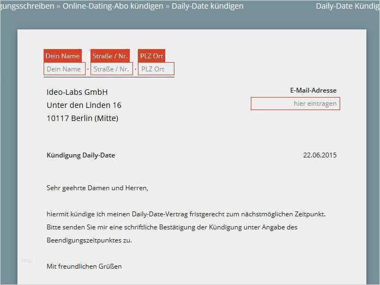The width and height of the screenshot is (380, 285).
Task: Click the recipient line 'Ideo-Labs GmbH'
Action: (x=77, y=92)
